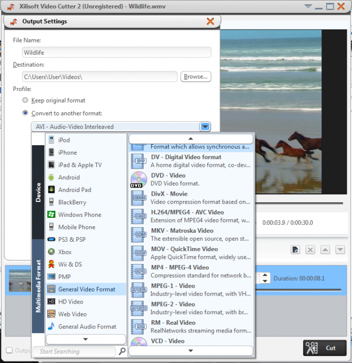352x363 pixels.
Task: Select H.264/MPEG4 AVC Video icon
Action: point(138,216)
